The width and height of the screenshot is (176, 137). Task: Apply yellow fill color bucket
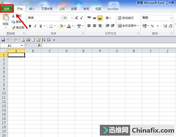[61, 26]
